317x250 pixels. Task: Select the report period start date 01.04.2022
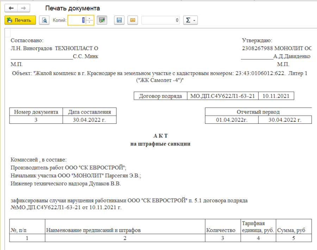pyautogui.click(x=231, y=120)
